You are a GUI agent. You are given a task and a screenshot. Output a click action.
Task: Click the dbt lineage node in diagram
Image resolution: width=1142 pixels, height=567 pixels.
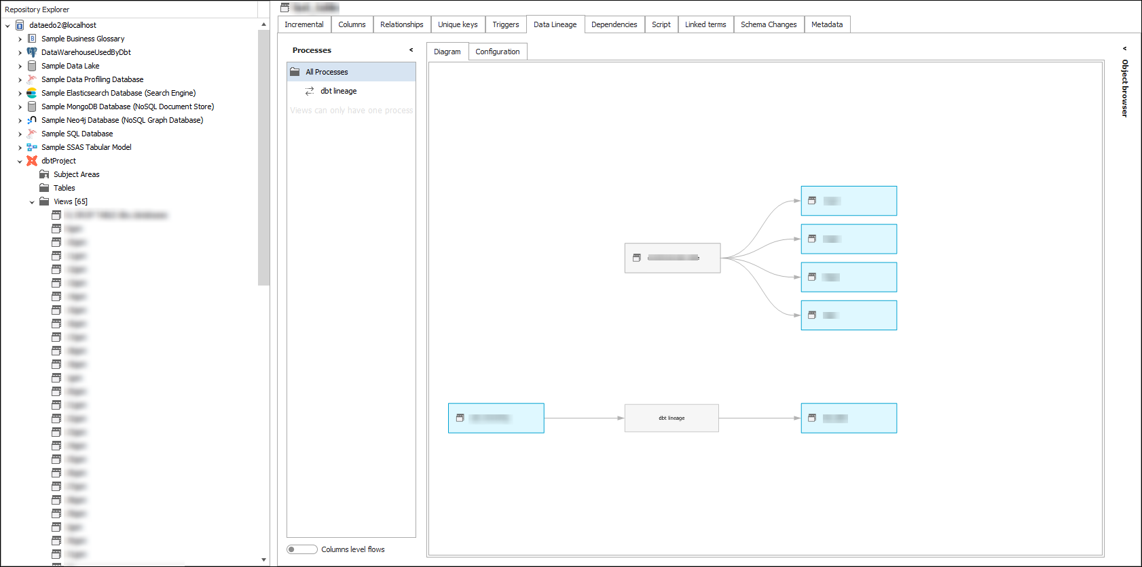click(671, 418)
